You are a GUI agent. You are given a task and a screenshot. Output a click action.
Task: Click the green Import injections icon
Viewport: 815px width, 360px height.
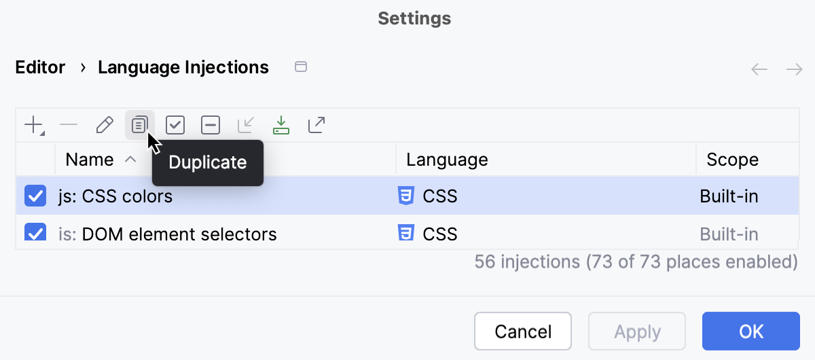point(280,125)
